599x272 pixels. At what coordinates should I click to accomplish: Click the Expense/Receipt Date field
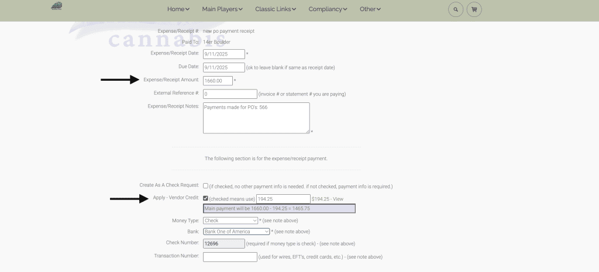tap(223, 54)
